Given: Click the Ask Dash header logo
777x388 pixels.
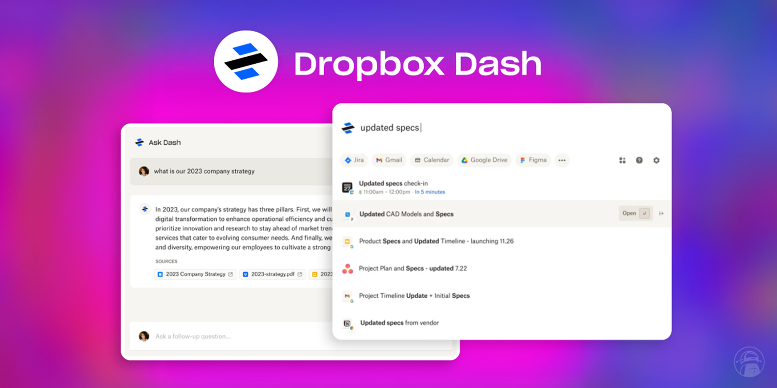Looking at the screenshot, I should (x=140, y=142).
